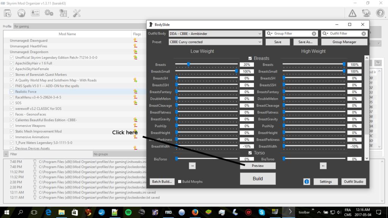This screenshot has height=218, width=388.
Task: Click the executables gears icon in Mod Organizer
Action: (49, 12)
